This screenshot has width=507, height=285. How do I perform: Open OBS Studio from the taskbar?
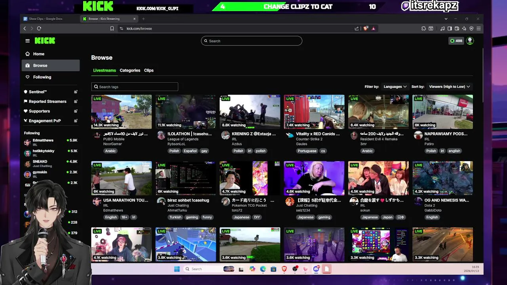pyautogui.click(x=295, y=269)
